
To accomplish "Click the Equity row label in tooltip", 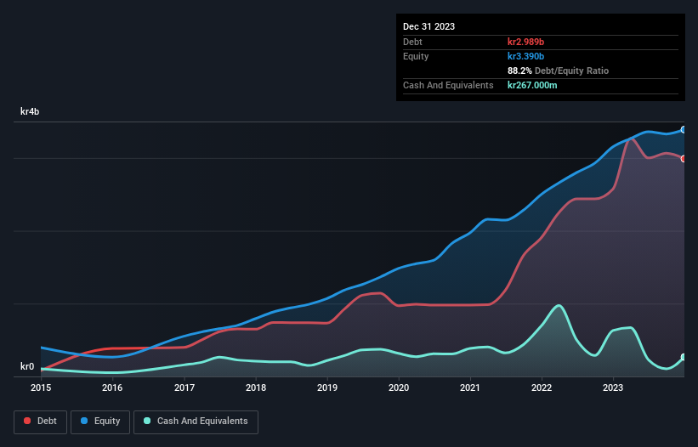I will point(416,56).
